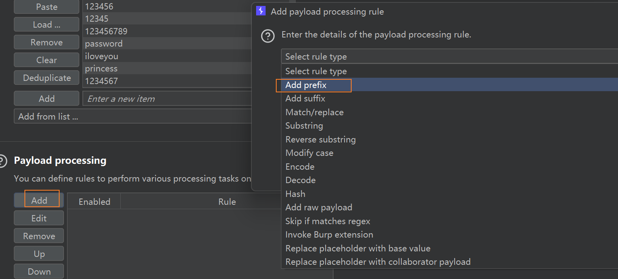Screen dimensions: 618x279
Task: Open the 'Select rule type' combo box
Action: pyautogui.click(x=449, y=56)
